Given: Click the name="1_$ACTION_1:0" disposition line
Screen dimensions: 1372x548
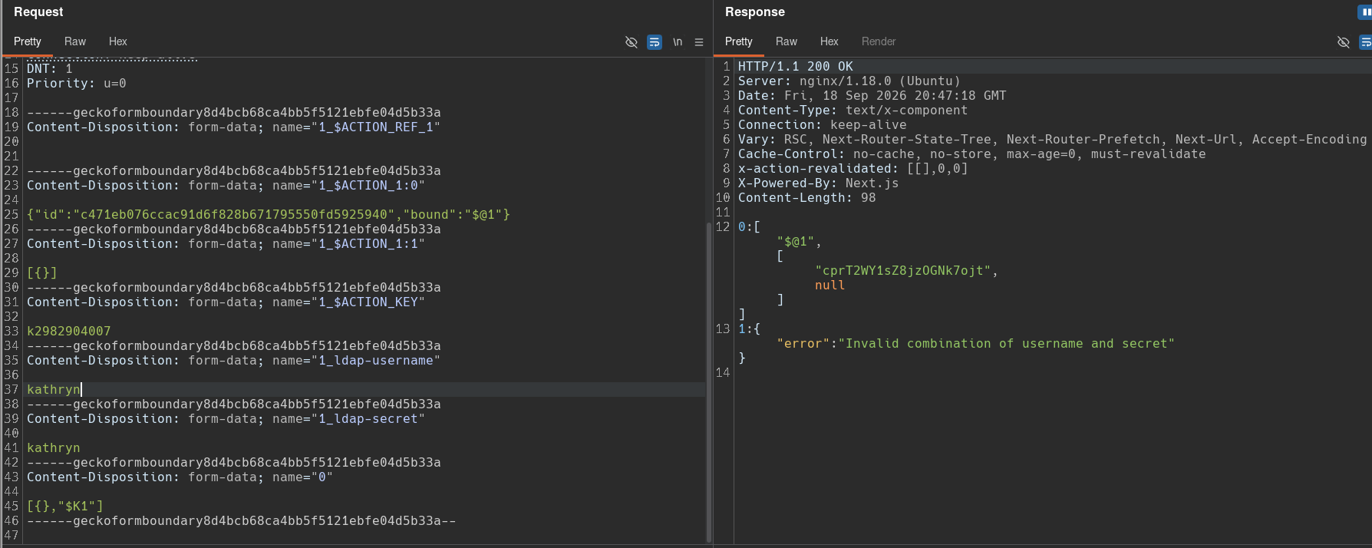Looking at the screenshot, I should (x=226, y=186).
